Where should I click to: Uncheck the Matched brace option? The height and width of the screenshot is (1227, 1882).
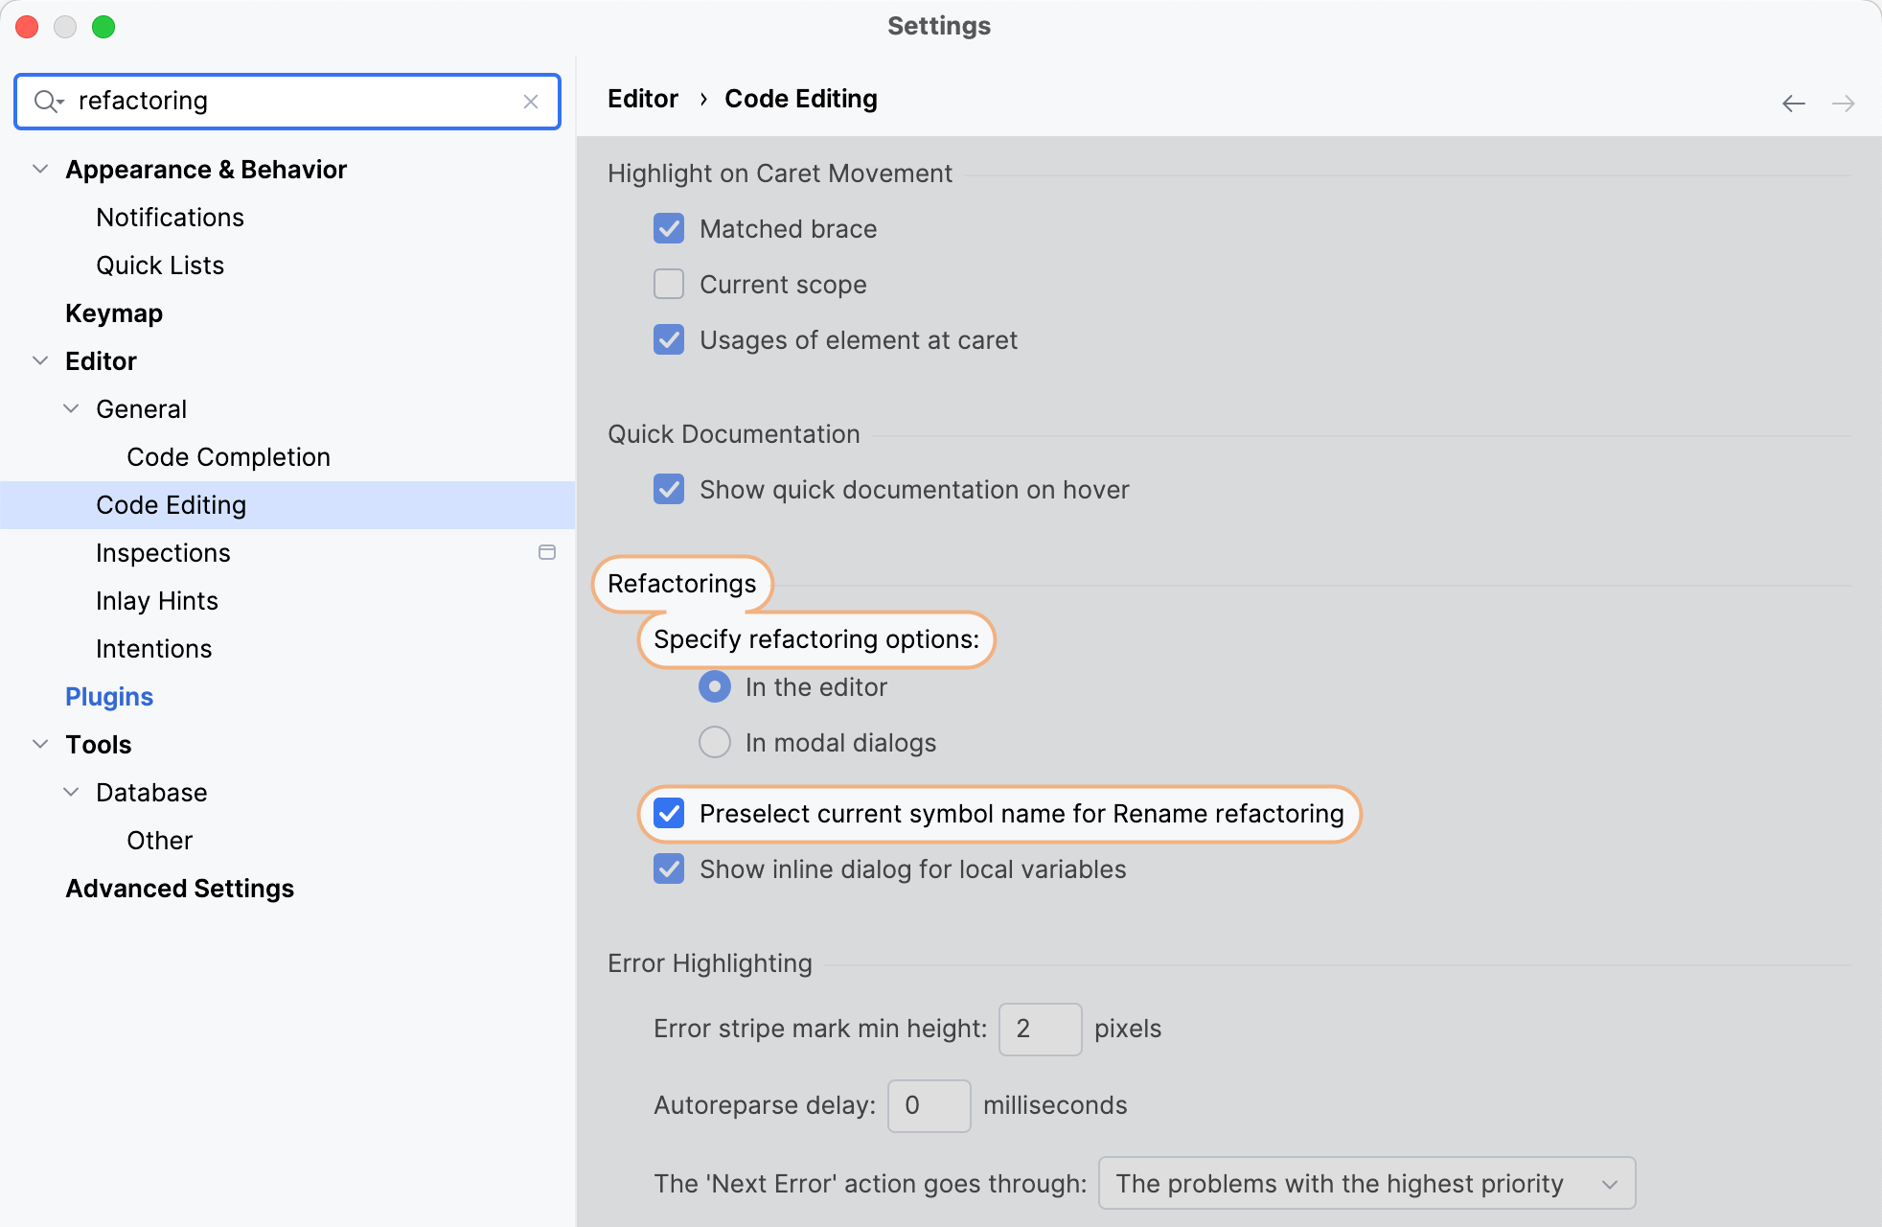(x=668, y=228)
